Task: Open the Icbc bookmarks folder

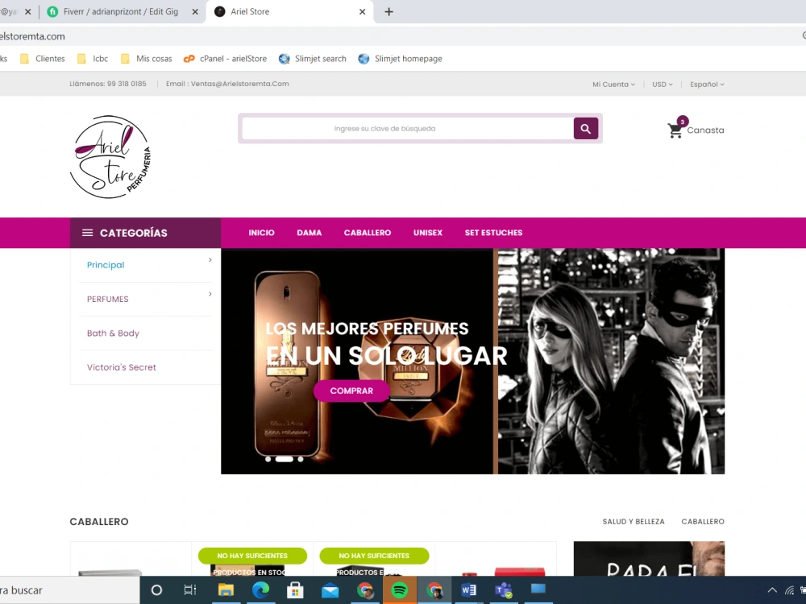Action: click(93, 59)
